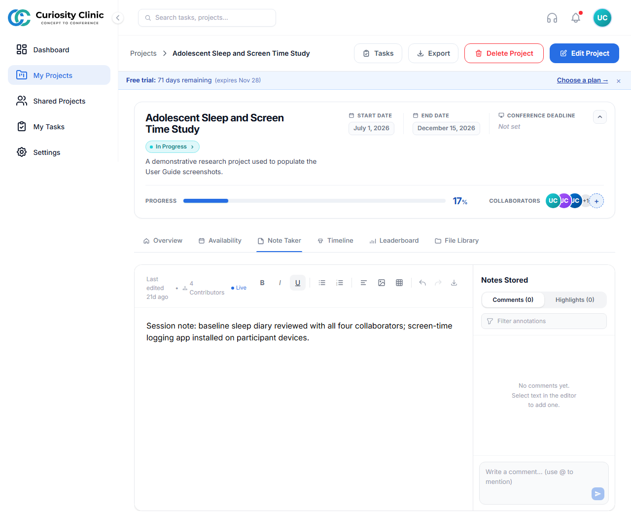Open text alignment options

364,283
